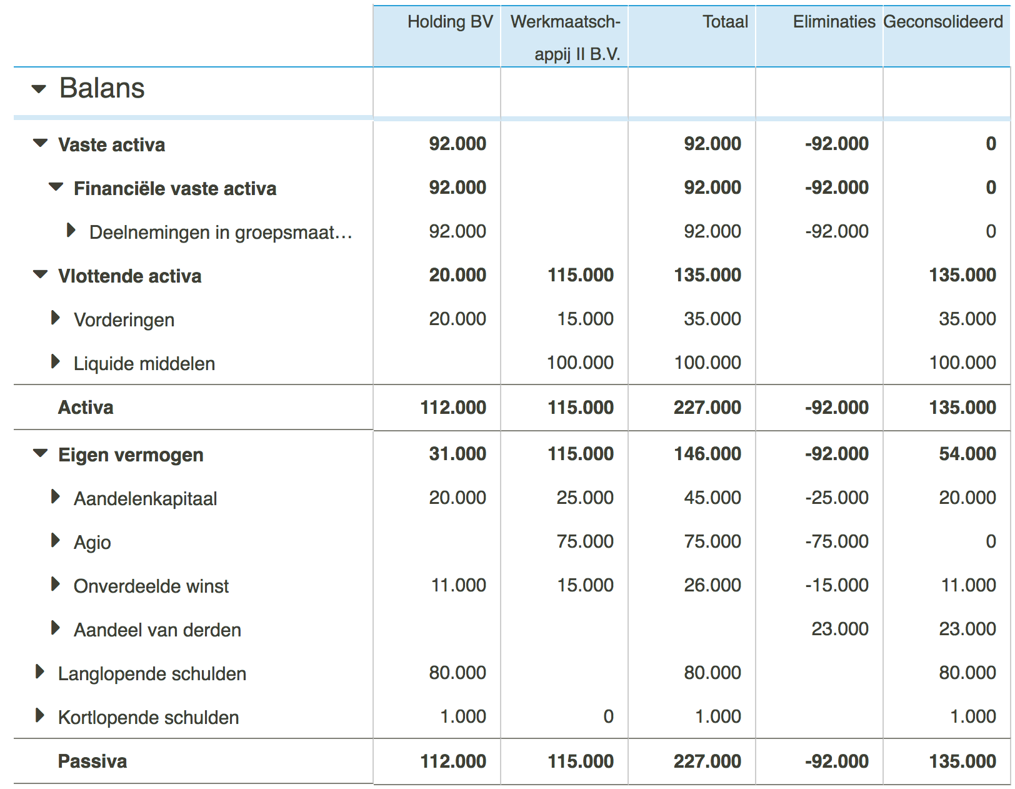The height and width of the screenshot is (789, 1015).
Task: Click the Eliminaties column header
Action: 834,22
